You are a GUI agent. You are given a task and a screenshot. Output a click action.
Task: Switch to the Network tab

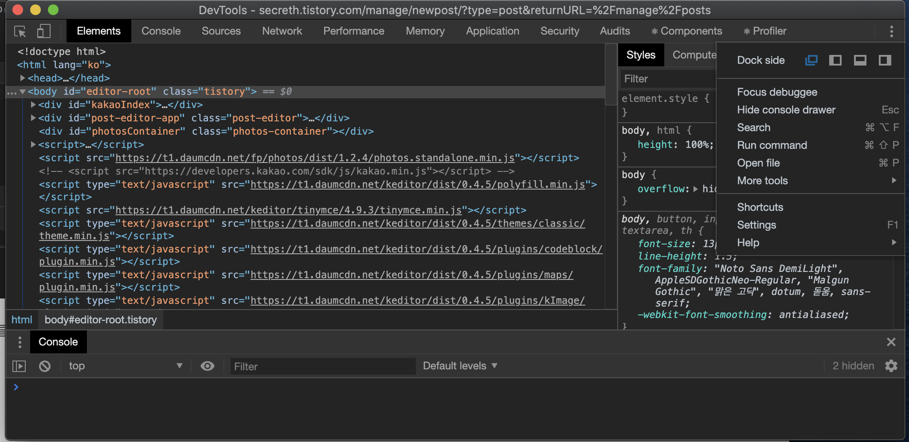[x=282, y=31]
